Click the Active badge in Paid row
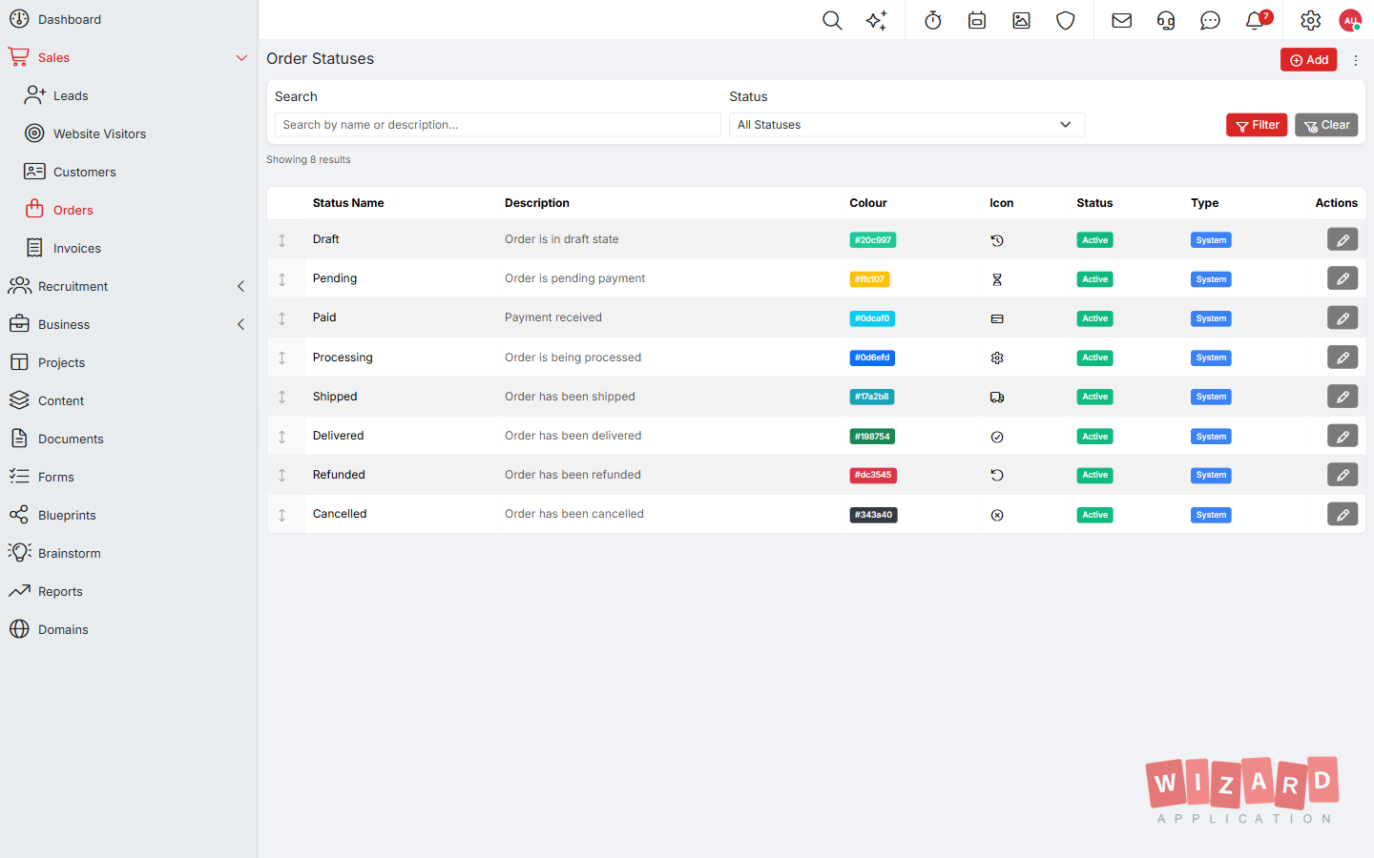 (x=1094, y=318)
